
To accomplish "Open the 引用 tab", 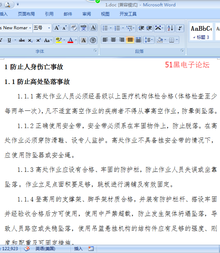I will [x=49, y=14].
